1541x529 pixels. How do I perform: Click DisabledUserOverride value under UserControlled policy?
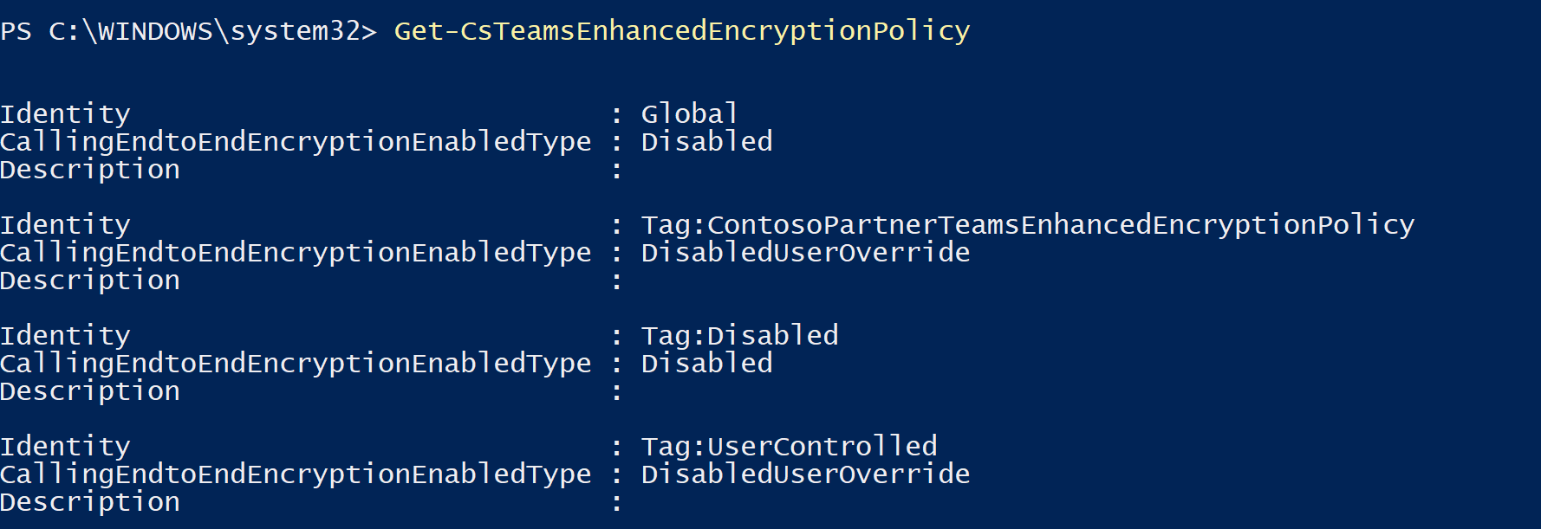[x=805, y=474]
